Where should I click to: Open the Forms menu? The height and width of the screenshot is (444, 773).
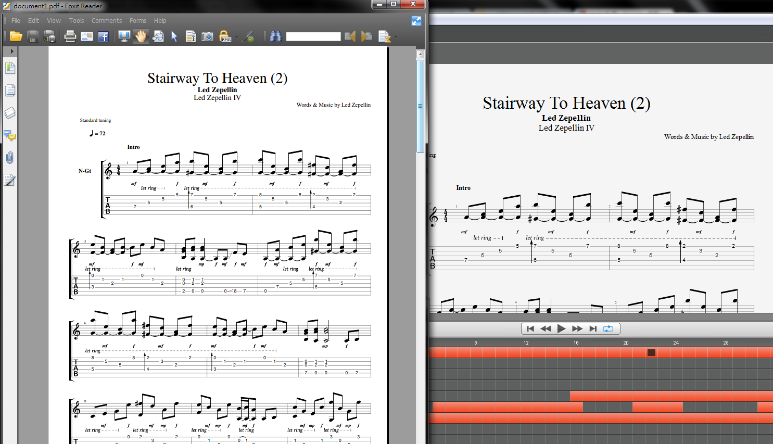click(x=138, y=21)
